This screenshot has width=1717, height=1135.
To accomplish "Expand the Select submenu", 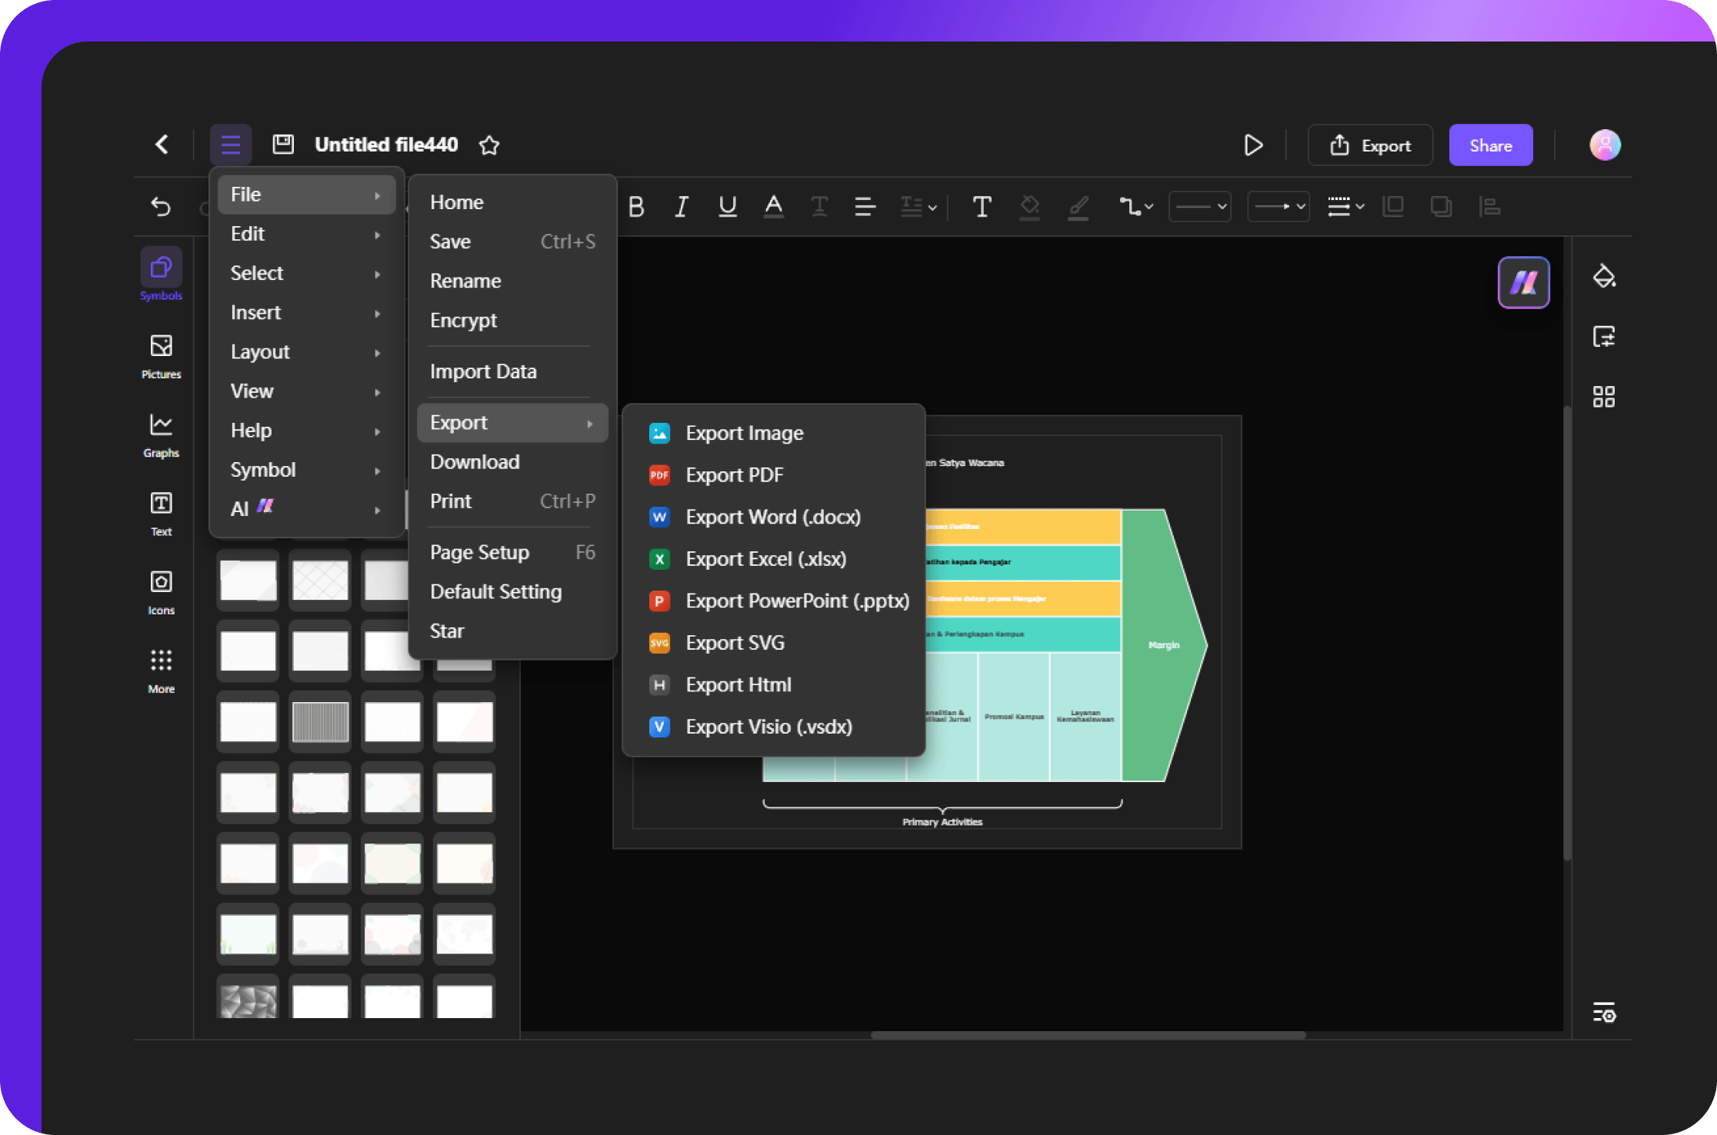I will [306, 273].
